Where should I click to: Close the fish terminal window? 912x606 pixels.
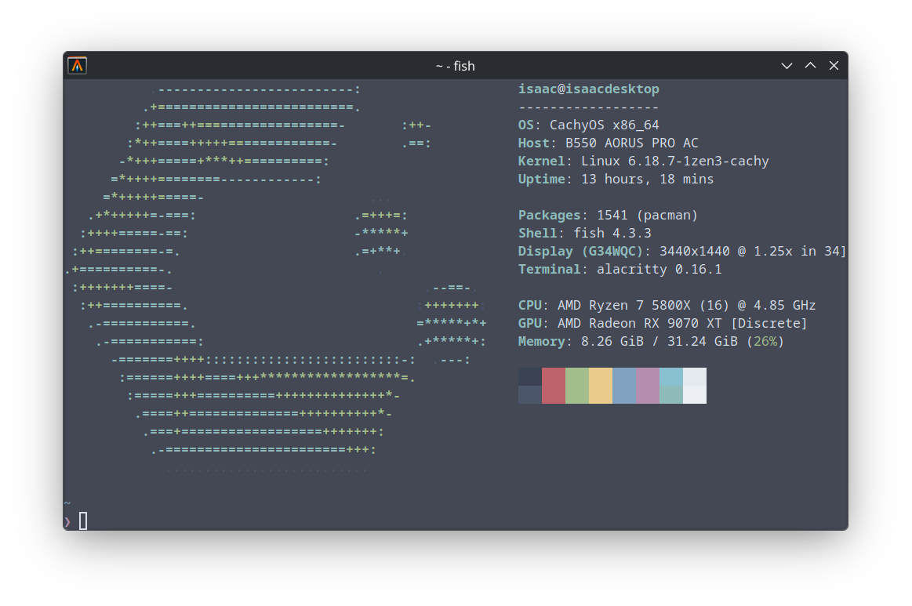coord(834,66)
